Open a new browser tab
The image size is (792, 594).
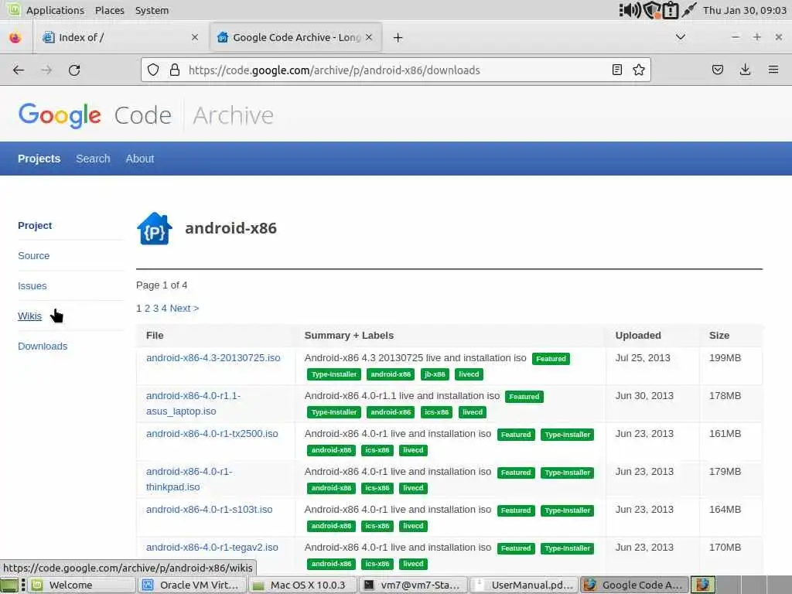398,37
